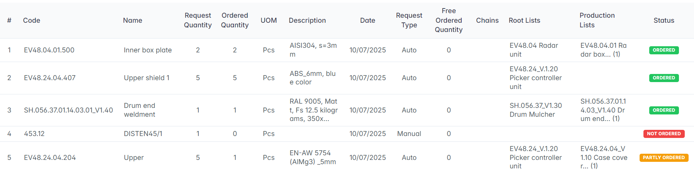The height and width of the screenshot is (173, 694).
Task: Click the Status column header
Action: [x=664, y=20]
